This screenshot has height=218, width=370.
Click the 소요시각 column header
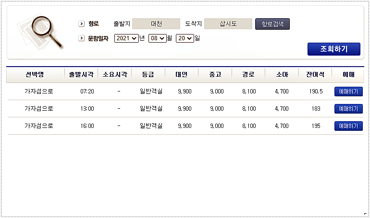coord(115,75)
